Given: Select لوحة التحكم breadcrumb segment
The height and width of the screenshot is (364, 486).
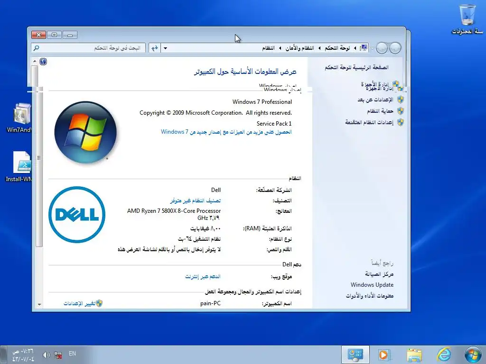Looking at the screenshot, I should click(337, 48).
